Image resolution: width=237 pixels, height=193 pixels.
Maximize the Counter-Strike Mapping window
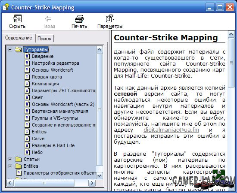[x=220, y=7]
